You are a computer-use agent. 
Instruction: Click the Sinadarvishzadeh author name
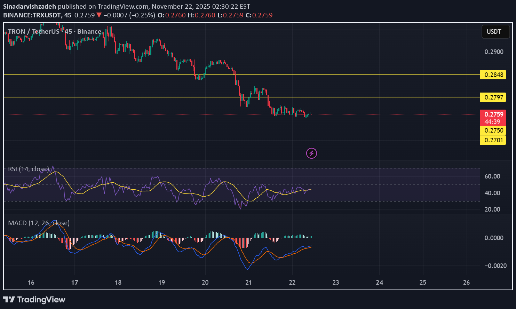30,7
